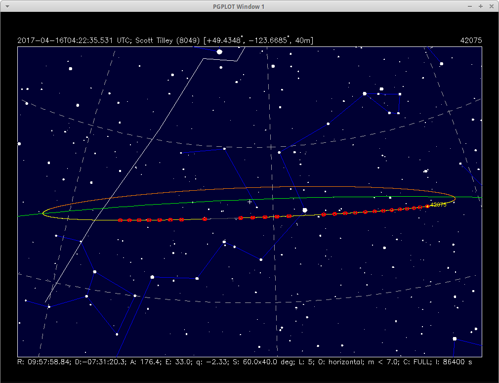Click the R: 09:57:58.84 right ascension value
This screenshot has height=383, width=499.
click(44, 362)
